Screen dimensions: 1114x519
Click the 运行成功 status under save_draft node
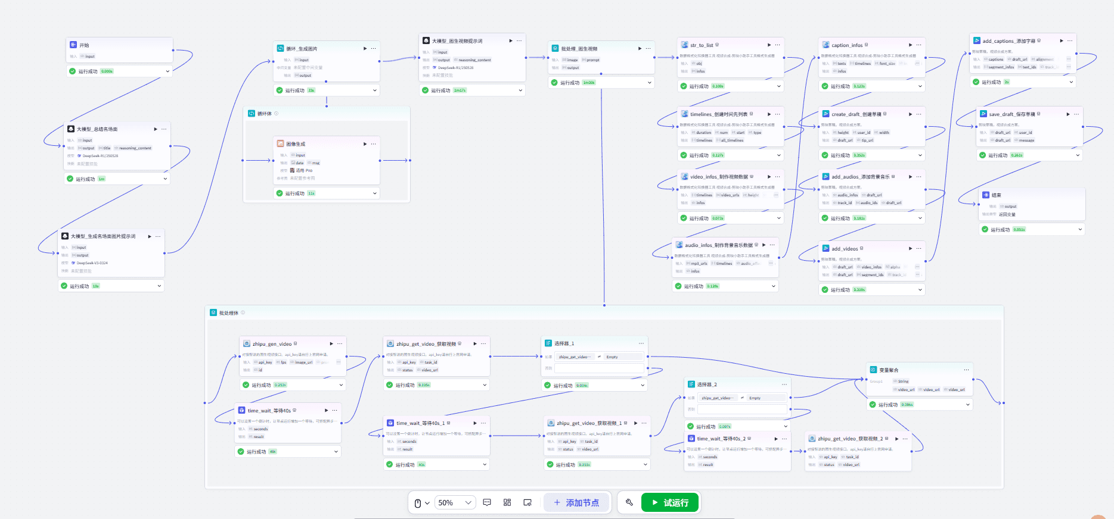(x=998, y=155)
